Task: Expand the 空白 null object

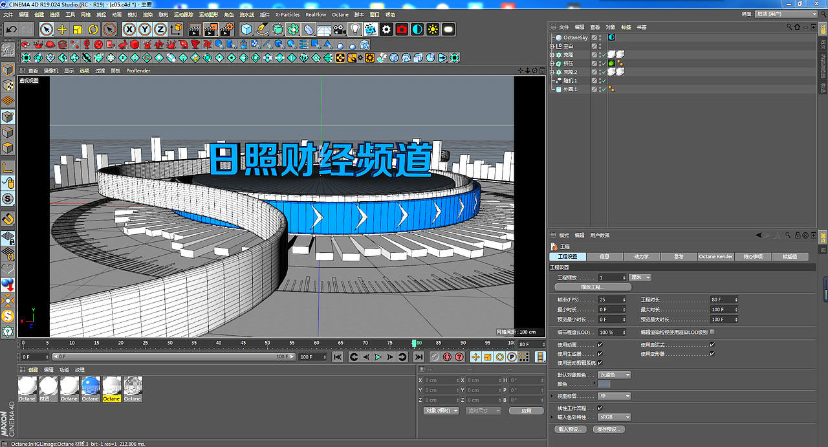Action: click(552, 47)
